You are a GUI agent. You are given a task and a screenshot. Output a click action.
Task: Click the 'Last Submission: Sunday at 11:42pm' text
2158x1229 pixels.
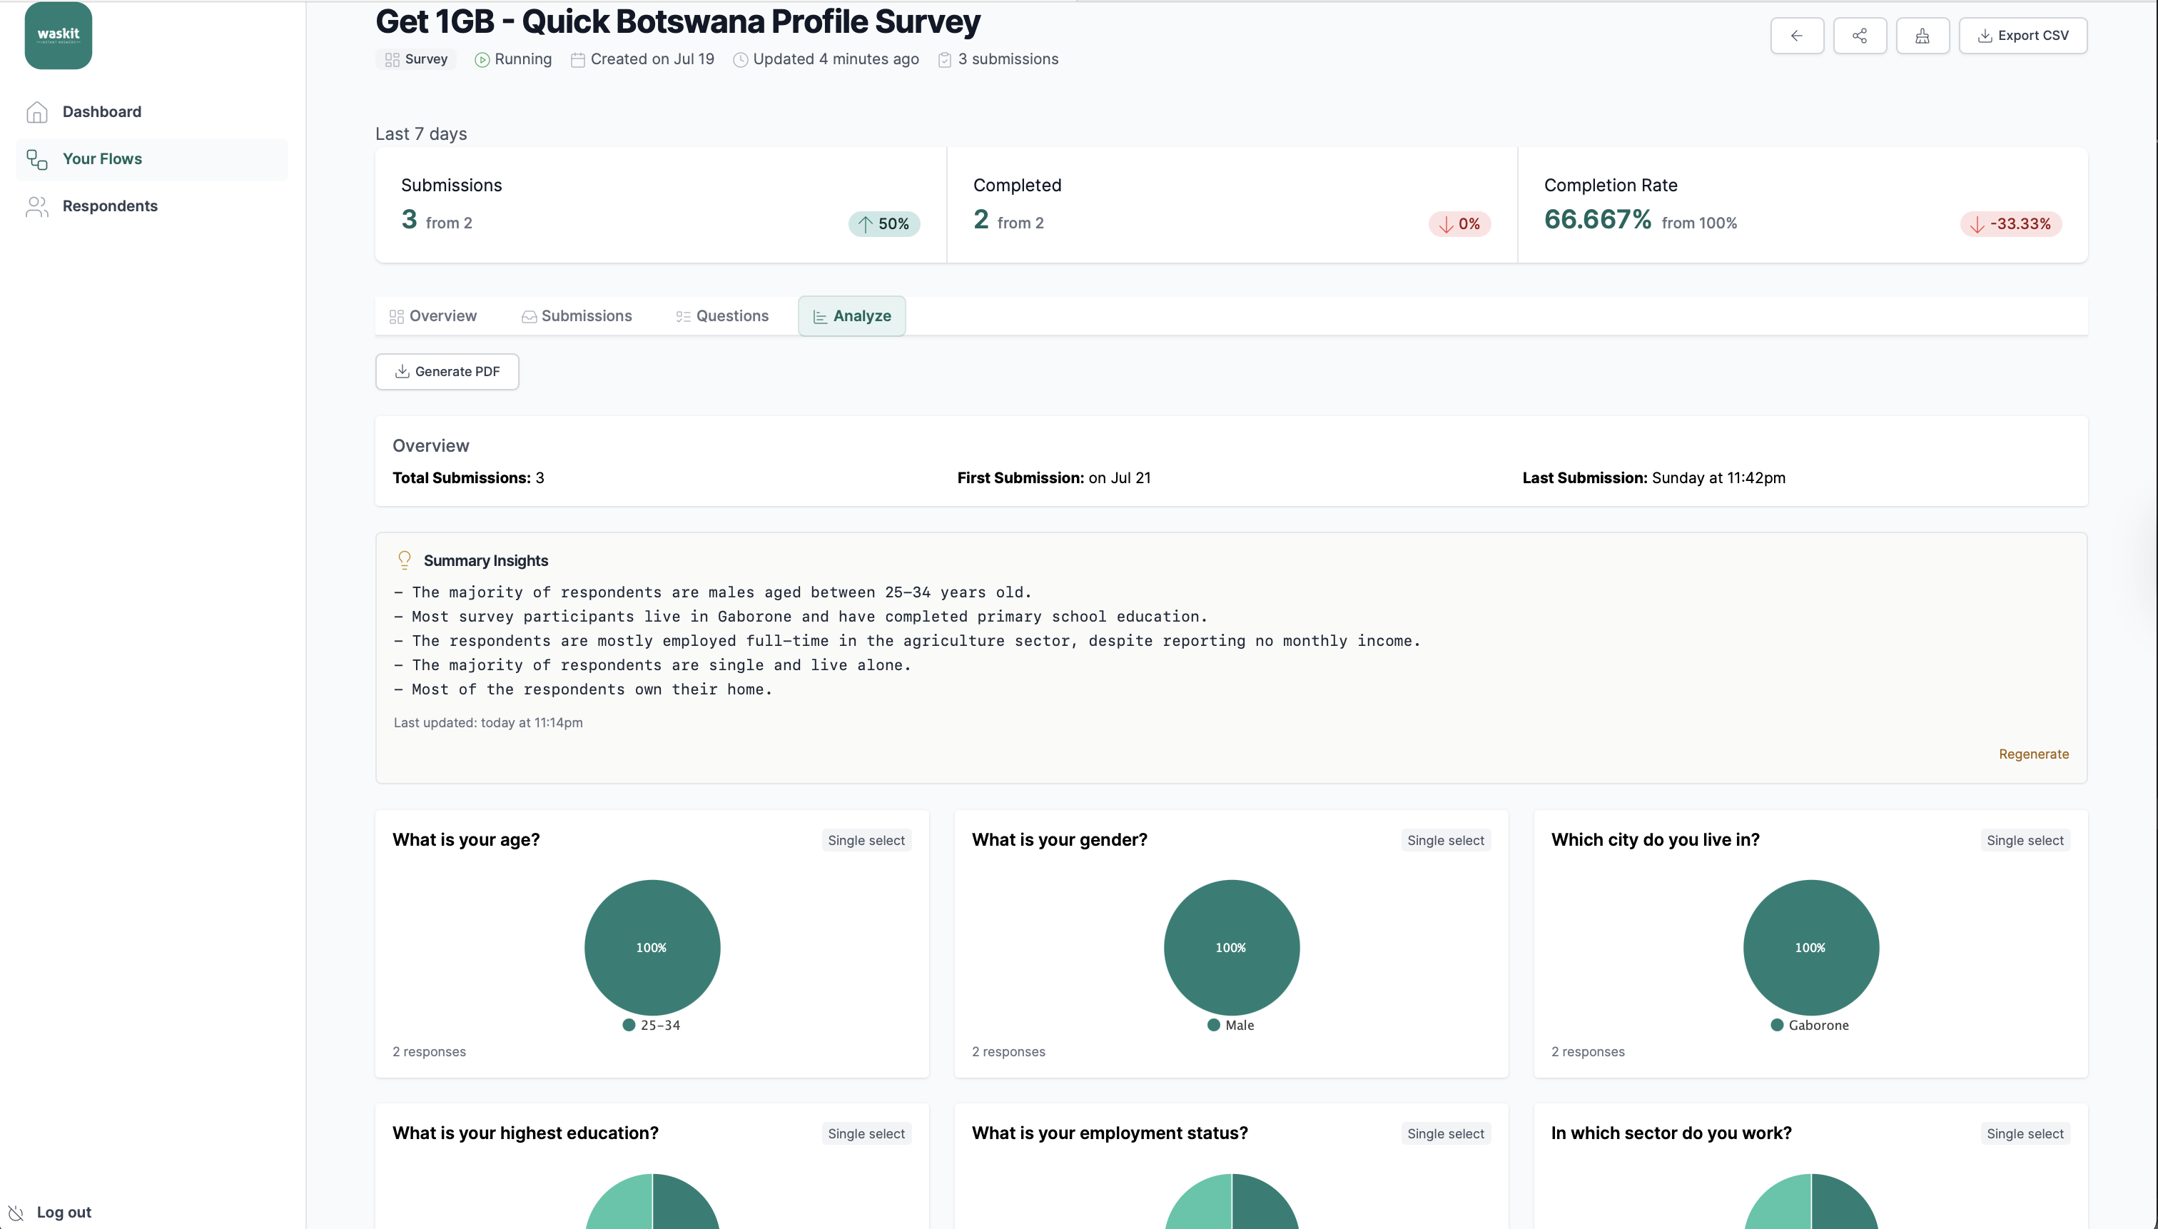1653,477
